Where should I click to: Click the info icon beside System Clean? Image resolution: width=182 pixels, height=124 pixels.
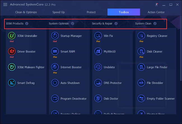pos(155,24)
